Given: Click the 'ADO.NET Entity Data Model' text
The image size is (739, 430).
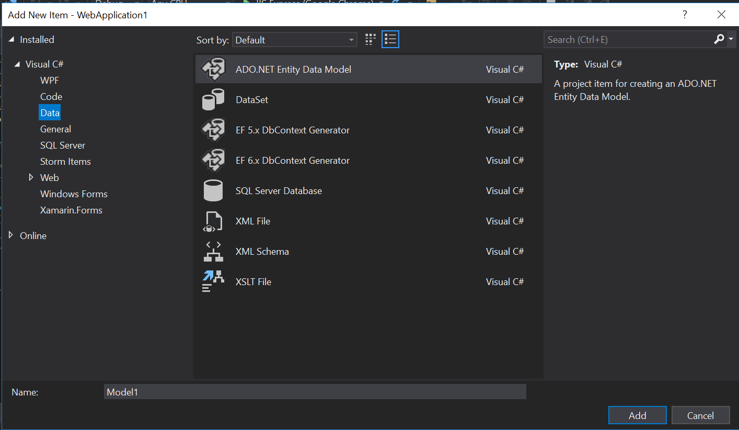Looking at the screenshot, I should [x=293, y=69].
